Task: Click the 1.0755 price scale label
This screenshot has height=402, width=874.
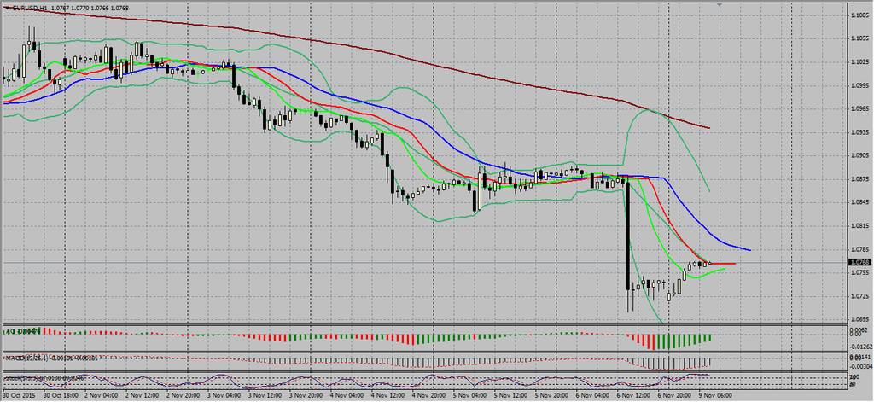Action: click(859, 272)
